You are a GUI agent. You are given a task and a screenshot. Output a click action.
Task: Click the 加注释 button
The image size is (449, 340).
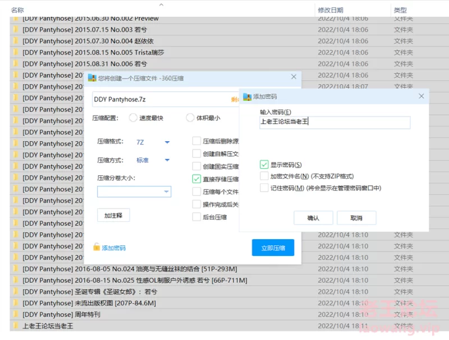(x=113, y=215)
